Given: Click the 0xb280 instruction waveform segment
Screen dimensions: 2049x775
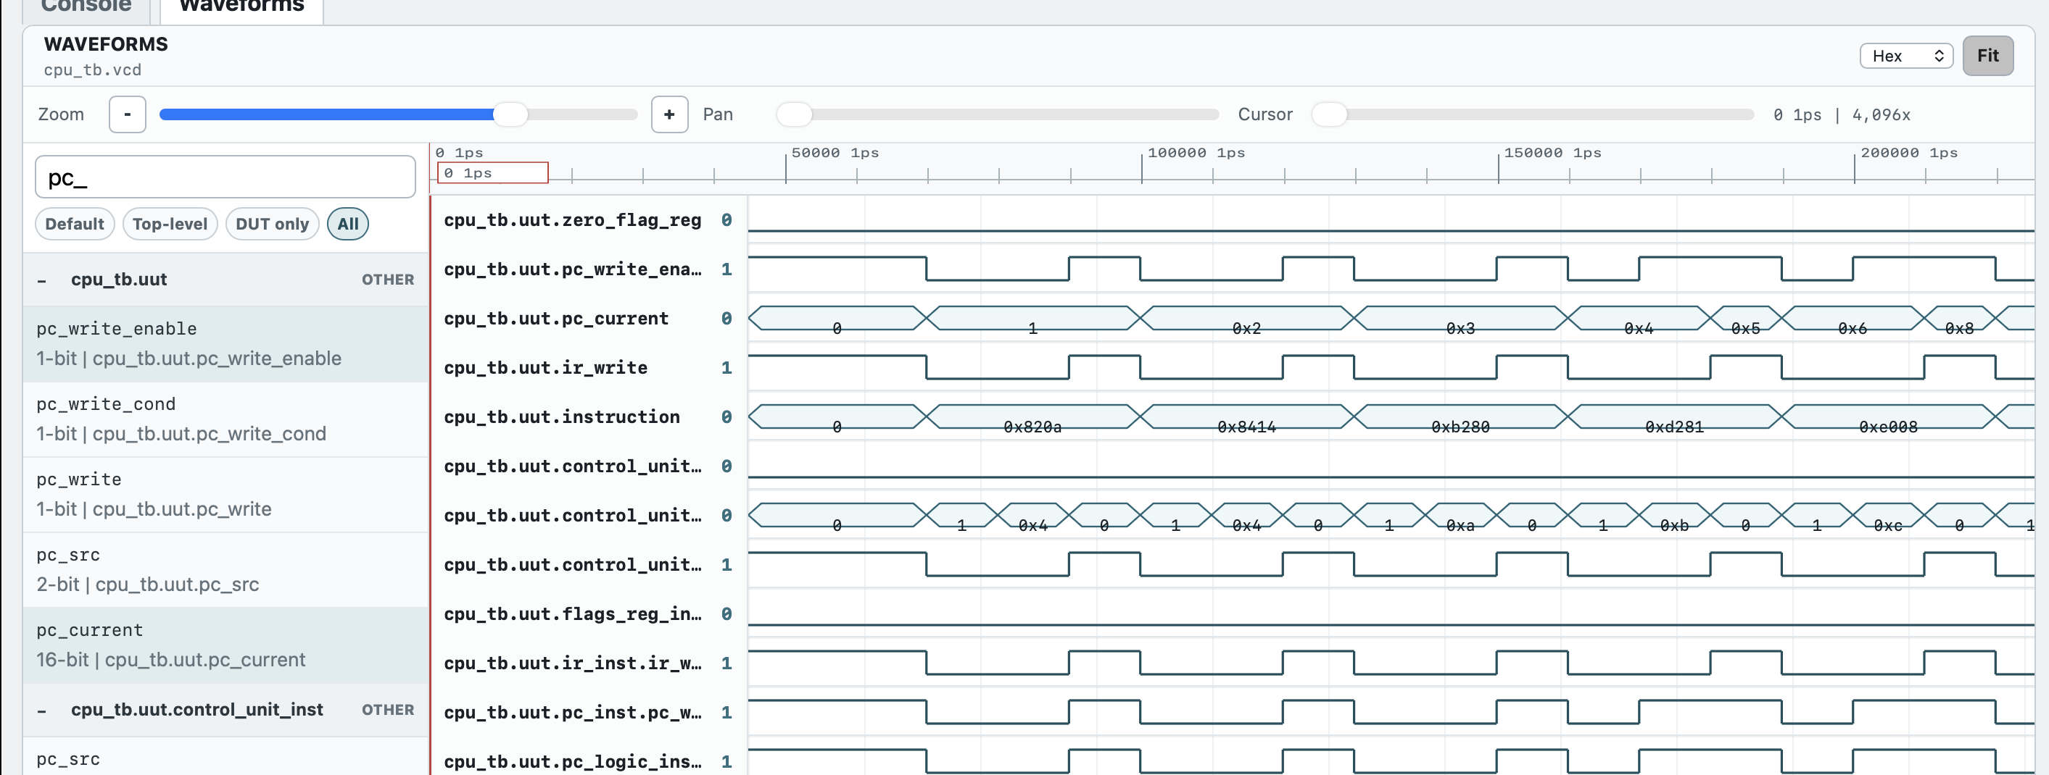Looking at the screenshot, I should [1460, 417].
